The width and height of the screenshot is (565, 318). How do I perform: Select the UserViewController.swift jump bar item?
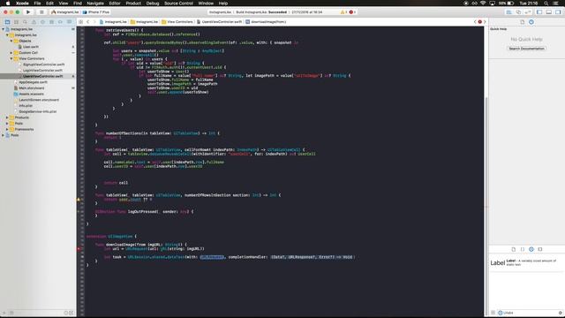[219, 22]
